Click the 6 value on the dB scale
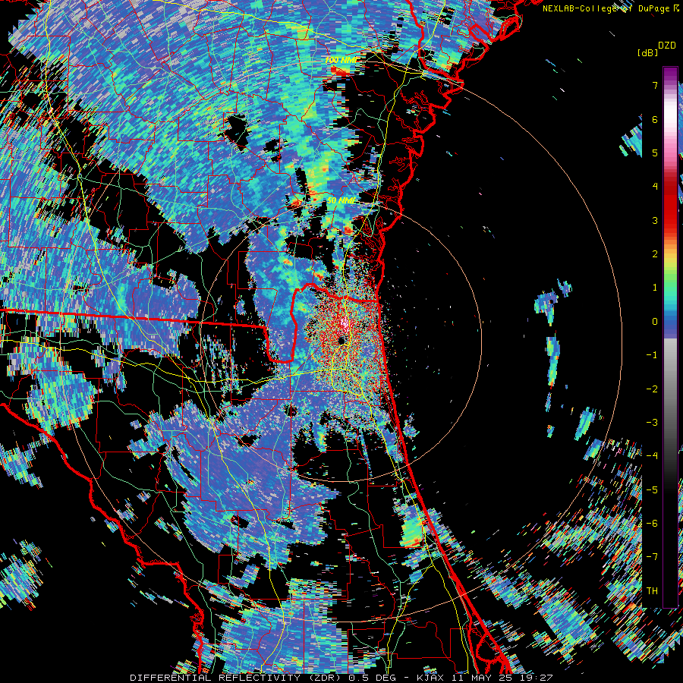The width and height of the screenshot is (683, 683). (x=655, y=119)
